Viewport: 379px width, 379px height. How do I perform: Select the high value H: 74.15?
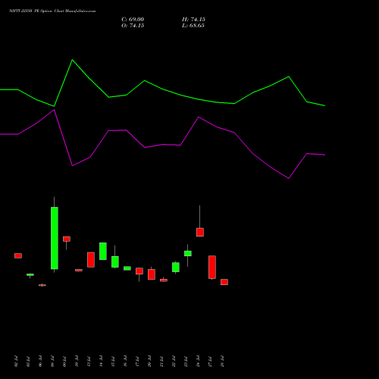click(x=193, y=20)
